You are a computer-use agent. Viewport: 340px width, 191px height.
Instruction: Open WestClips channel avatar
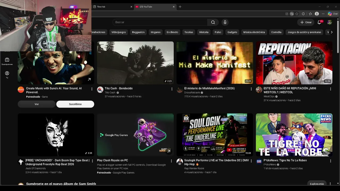pyautogui.click(x=259, y=90)
